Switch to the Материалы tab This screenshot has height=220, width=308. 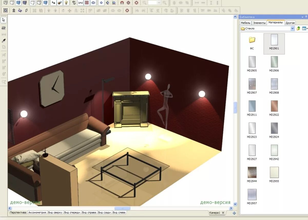click(x=276, y=22)
